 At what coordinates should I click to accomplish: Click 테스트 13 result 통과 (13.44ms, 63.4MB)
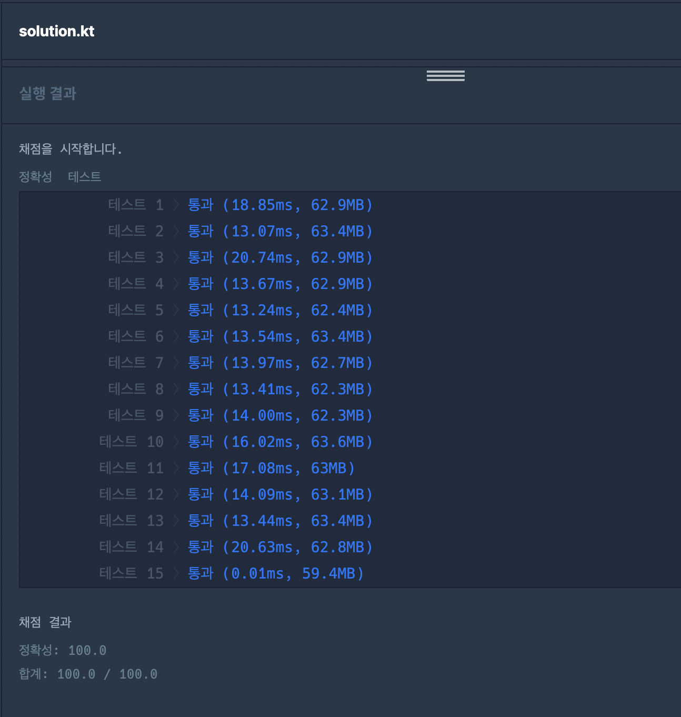coord(281,521)
